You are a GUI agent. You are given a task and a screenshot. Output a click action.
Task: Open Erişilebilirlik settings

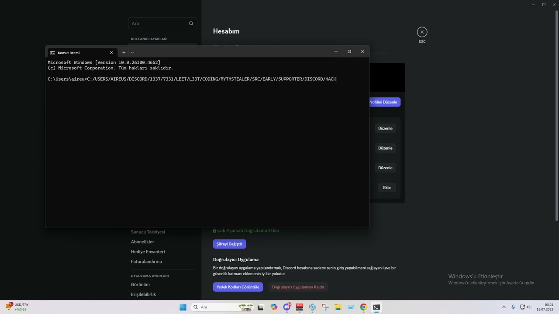[143, 294]
